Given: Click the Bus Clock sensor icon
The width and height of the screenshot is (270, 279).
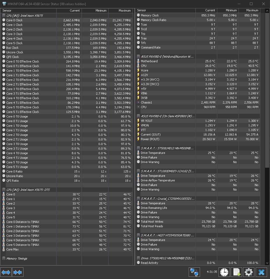Looking at the screenshot, I should pyautogui.click(x=4, y=47).
